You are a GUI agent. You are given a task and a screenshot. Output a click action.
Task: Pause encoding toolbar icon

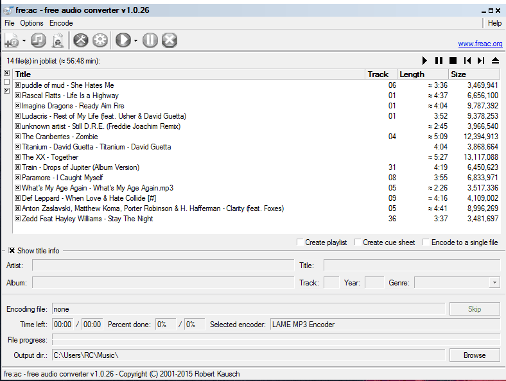click(150, 40)
